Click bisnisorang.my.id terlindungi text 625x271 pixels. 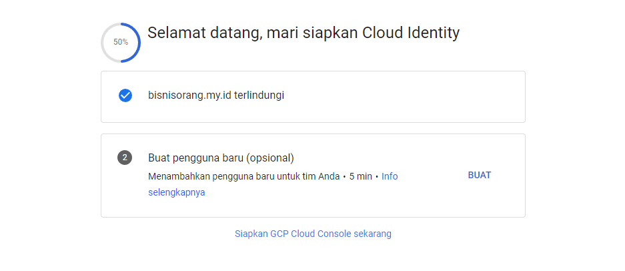(x=216, y=95)
